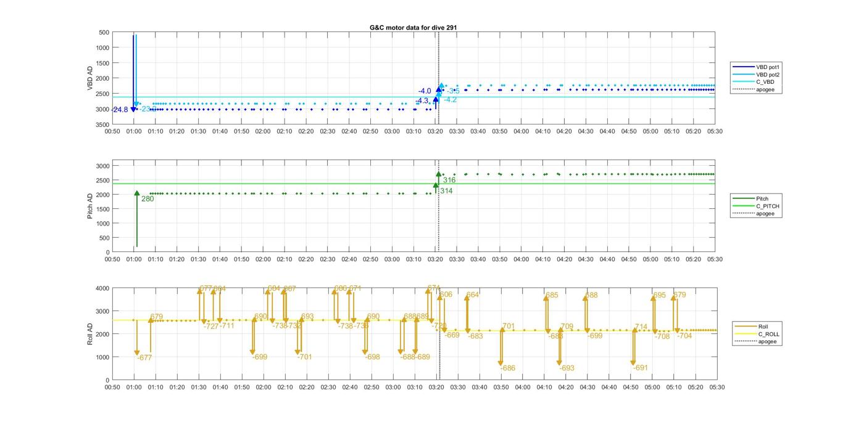Click the "-669" roll label
The image size is (864, 427).
pos(452,335)
